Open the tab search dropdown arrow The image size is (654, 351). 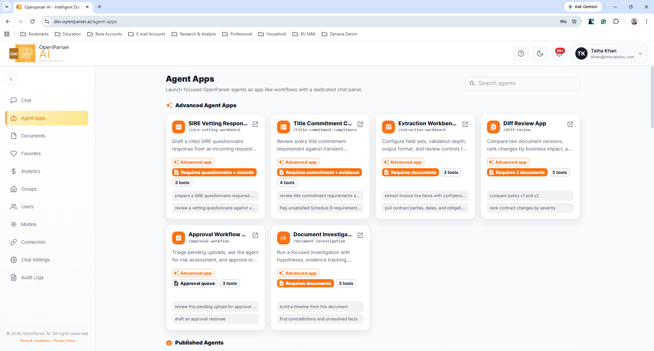pos(7,7)
